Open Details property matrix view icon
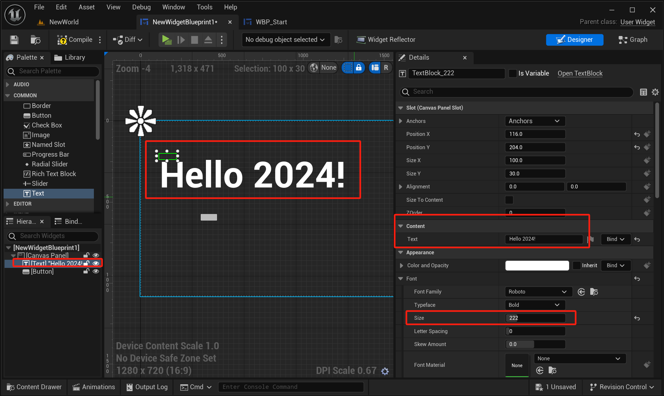 click(x=643, y=92)
